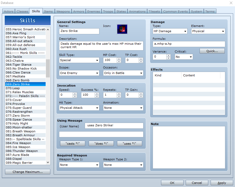Click the first Using Message field
Screen dimensions: 235x187
click(114, 126)
